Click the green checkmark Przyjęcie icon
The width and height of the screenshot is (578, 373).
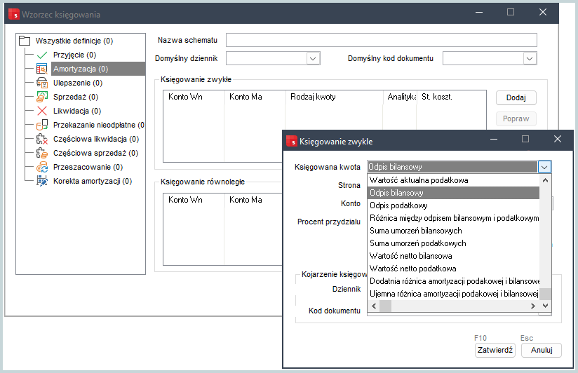(42, 55)
